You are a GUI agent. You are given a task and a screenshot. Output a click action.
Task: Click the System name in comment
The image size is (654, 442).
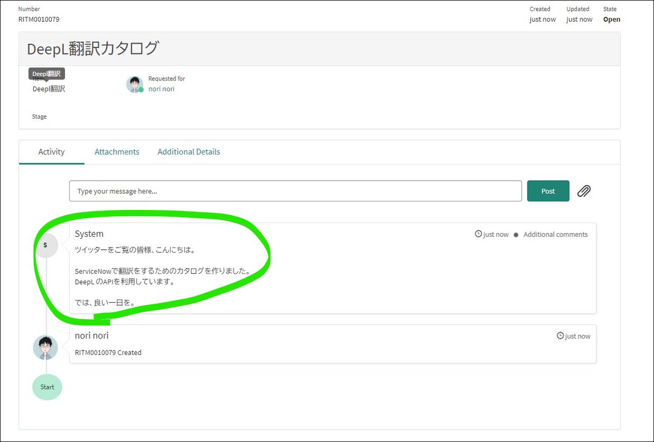[89, 234]
